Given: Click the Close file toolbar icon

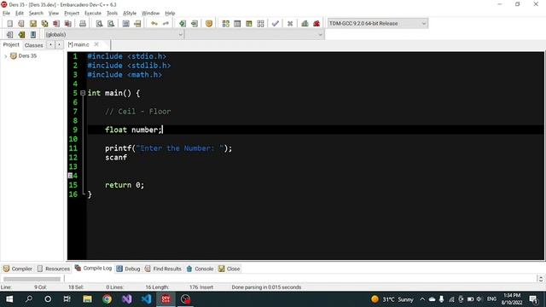Looking at the screenshot, I should (56, 24).
